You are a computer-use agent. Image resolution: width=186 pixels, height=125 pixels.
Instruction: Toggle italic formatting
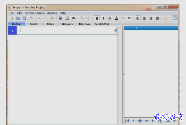click(103, 18)
